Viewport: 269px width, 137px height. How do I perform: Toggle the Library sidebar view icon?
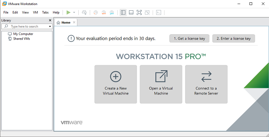[123, 12]
